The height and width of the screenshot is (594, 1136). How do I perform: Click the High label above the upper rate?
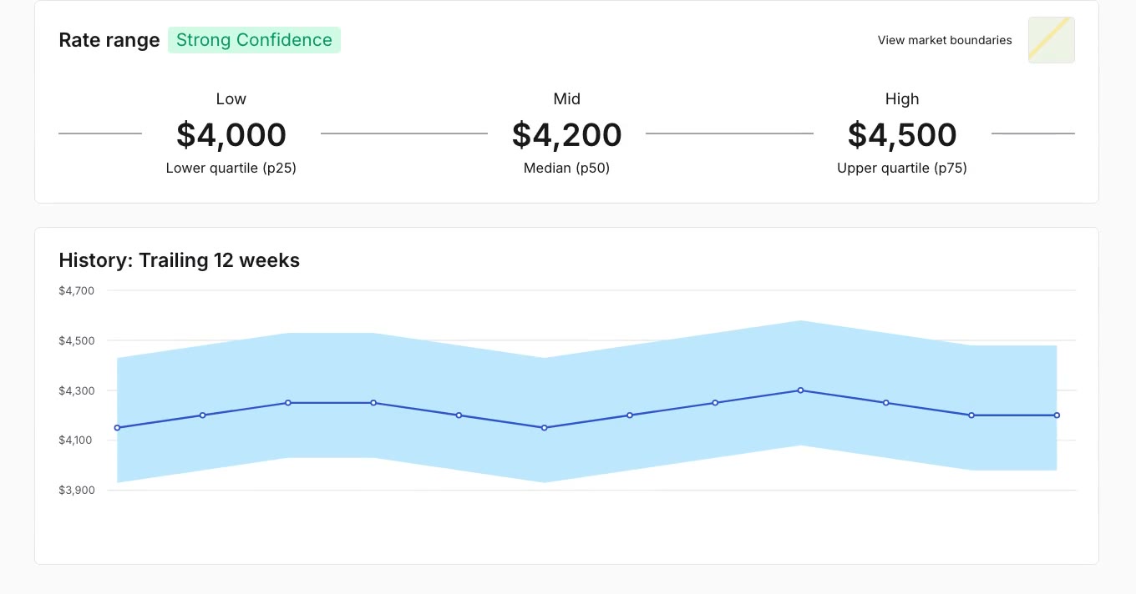click(902, 98)
